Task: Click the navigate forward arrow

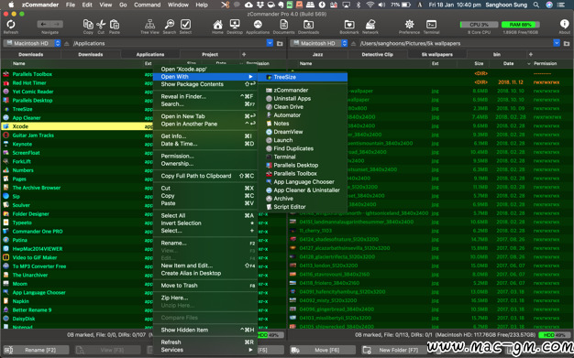Action: (x=57, y=24)
